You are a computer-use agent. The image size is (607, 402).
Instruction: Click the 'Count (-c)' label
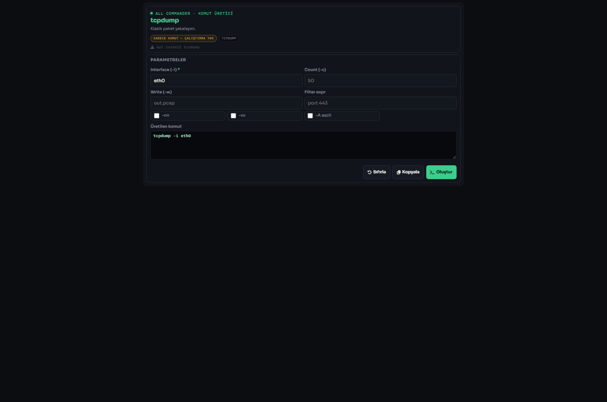point(315,70)
